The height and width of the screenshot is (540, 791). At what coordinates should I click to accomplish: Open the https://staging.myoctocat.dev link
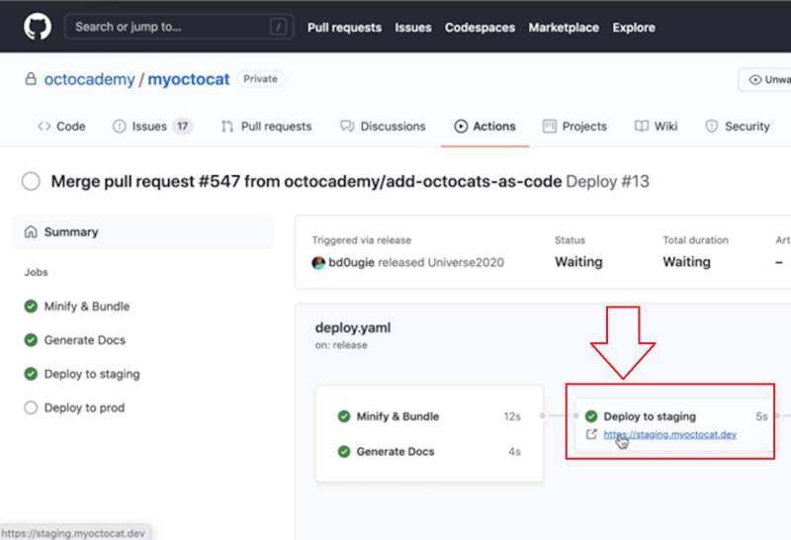670,434
